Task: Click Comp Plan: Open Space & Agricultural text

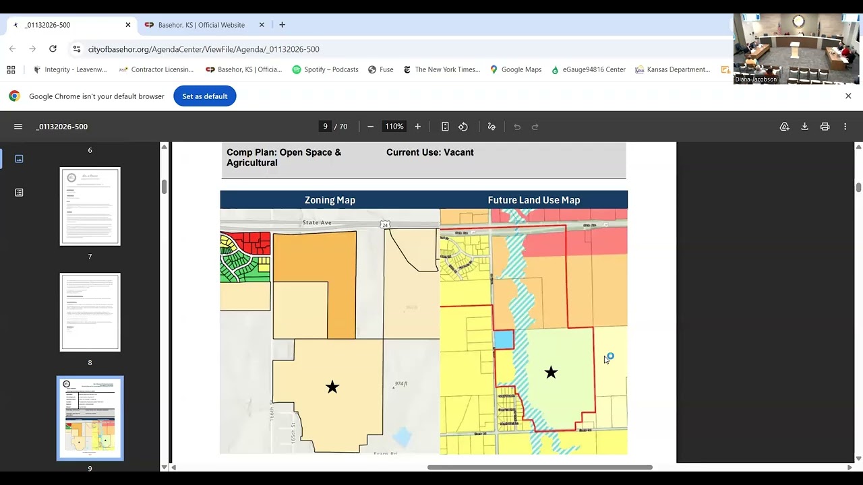Action: click(284, 158)
